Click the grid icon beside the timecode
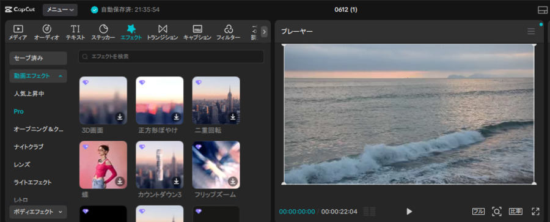The height and width of the screenshot is (222, 550). (369, 212)
